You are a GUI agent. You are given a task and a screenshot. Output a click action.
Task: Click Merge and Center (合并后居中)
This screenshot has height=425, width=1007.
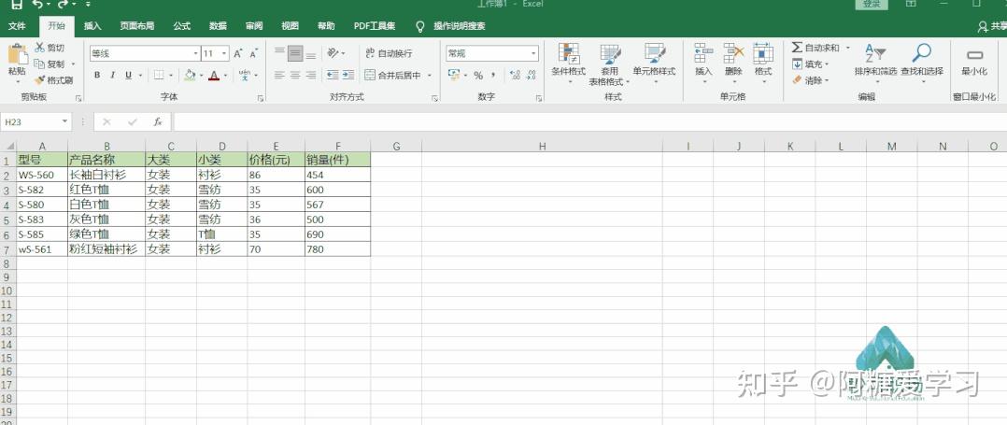(x=392, y=75)
